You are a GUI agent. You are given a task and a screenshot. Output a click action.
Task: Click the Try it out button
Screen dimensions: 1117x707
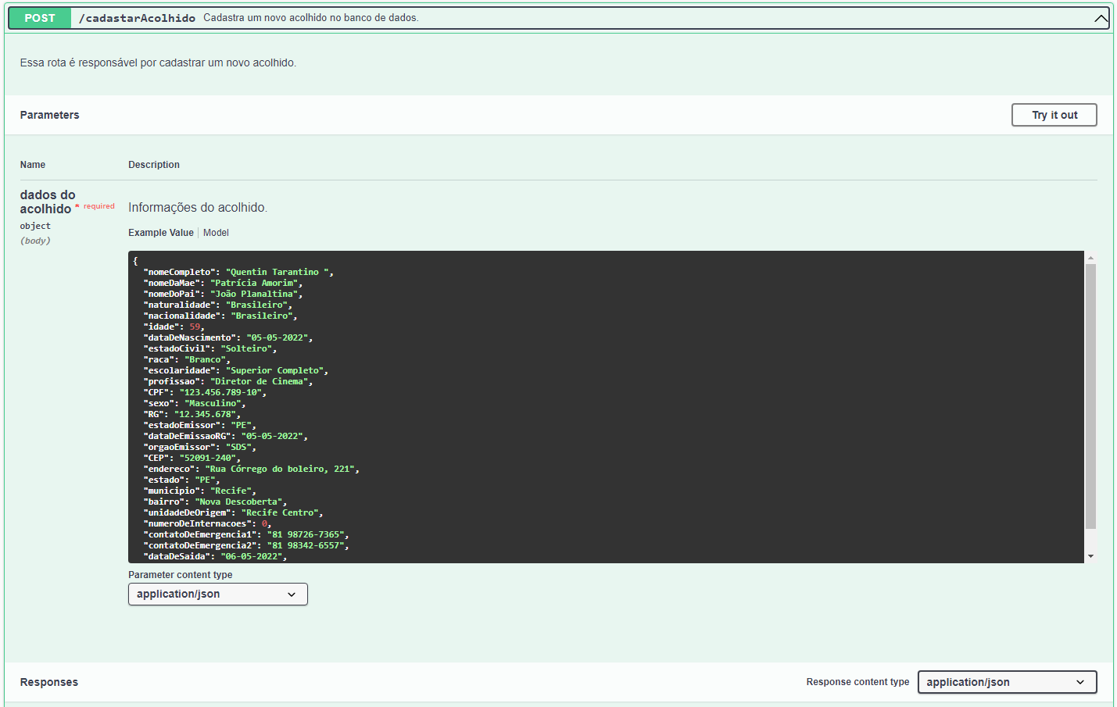coord(1054,115)
